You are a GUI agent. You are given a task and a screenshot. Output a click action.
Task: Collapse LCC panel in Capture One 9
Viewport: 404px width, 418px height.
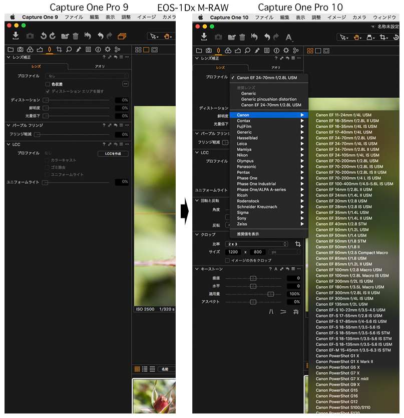[9, 144]
